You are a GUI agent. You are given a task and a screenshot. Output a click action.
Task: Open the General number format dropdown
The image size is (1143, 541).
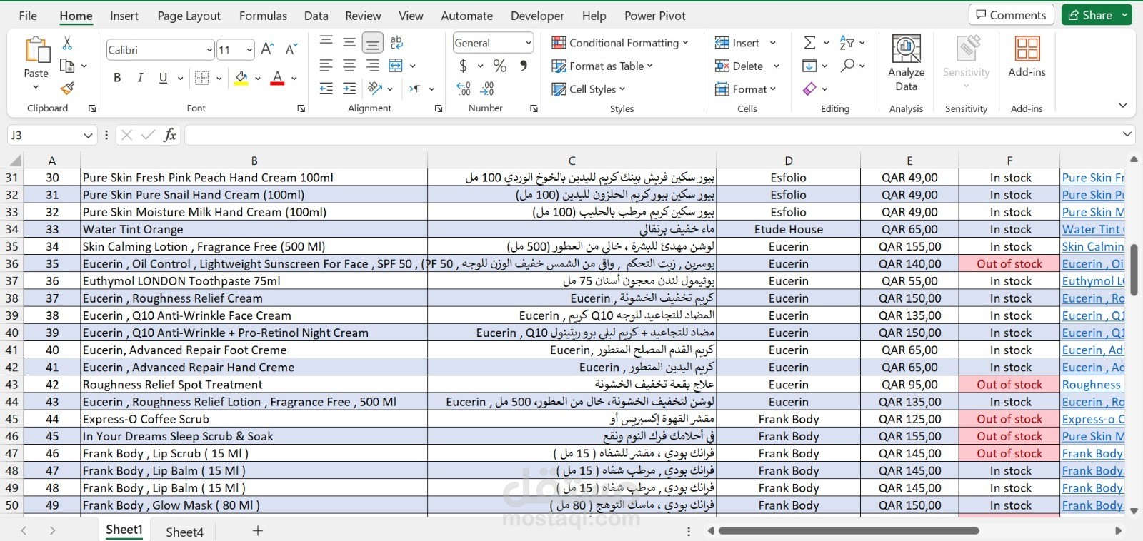529,43
